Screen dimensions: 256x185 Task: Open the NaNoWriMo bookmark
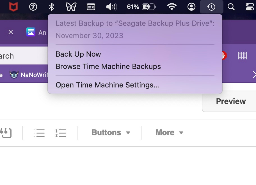pyautogui.click(x=29, y=75)
